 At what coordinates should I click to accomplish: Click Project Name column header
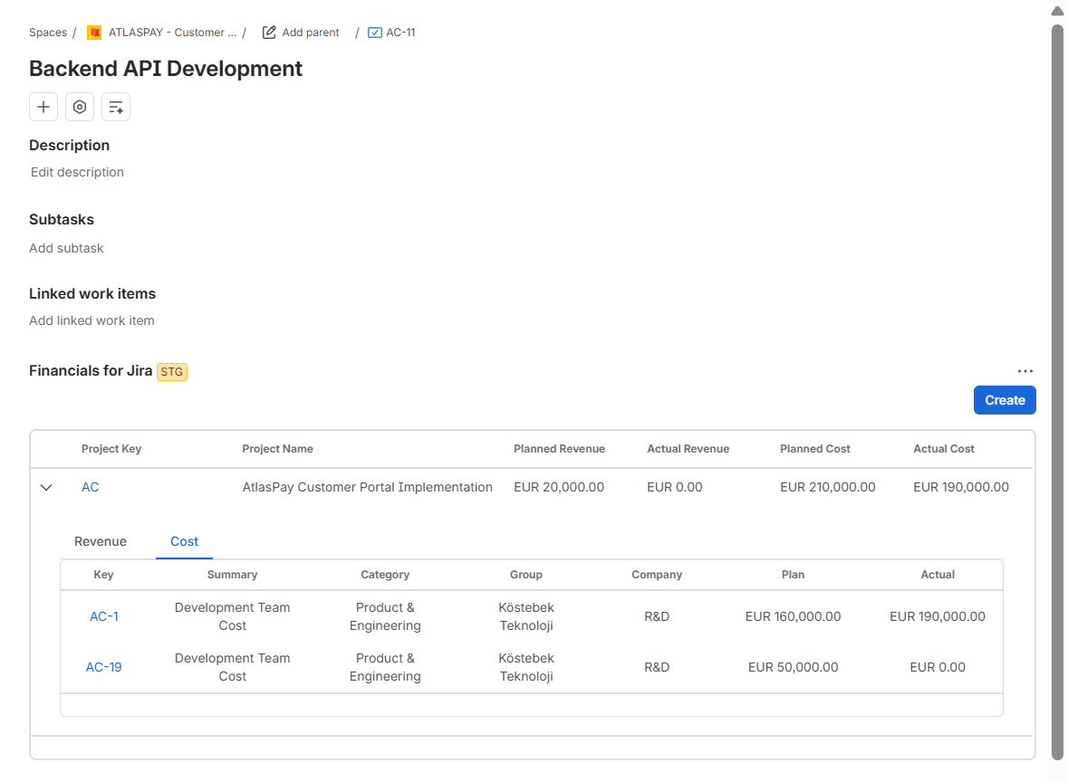[x=277, y=449]
